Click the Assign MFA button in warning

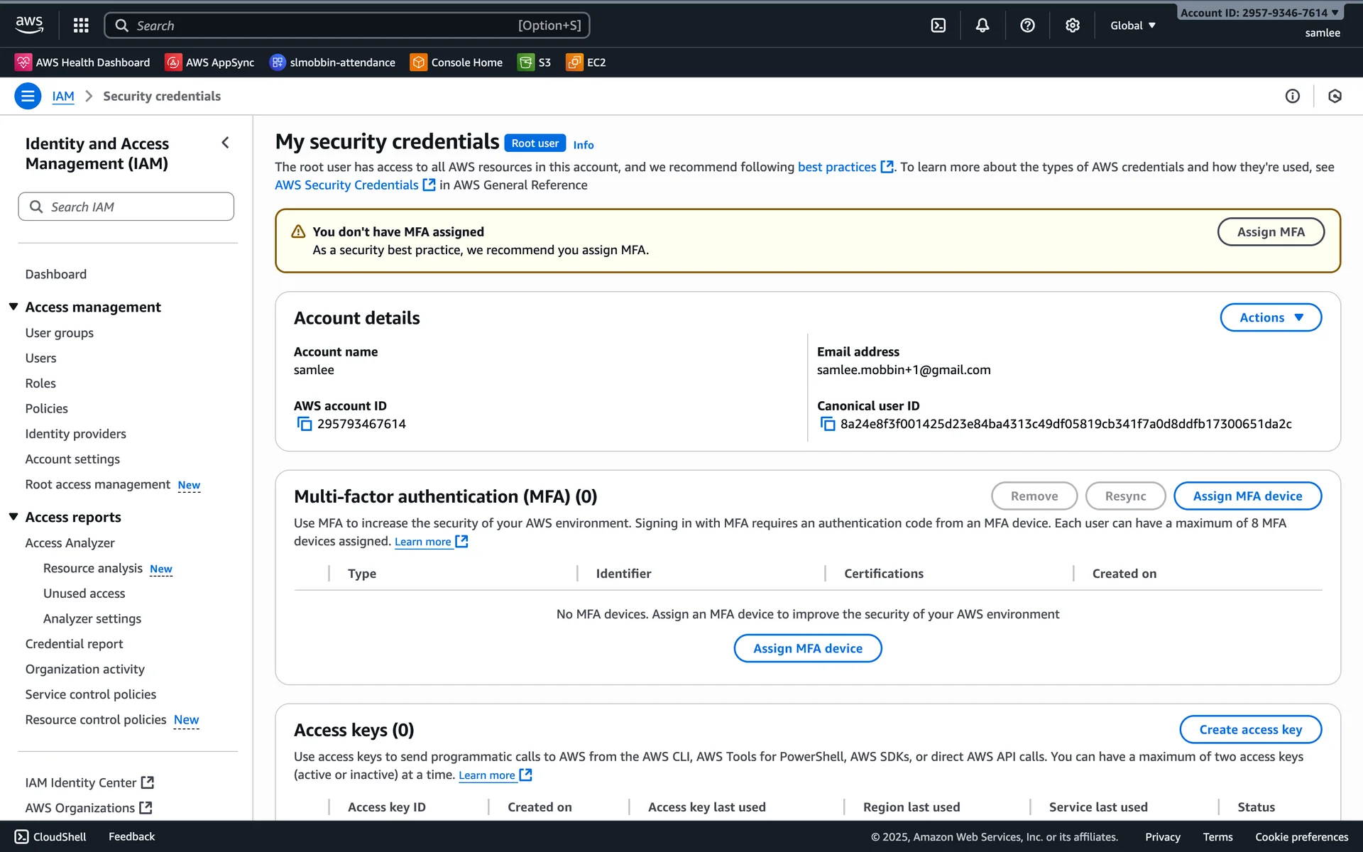(x=1270, y=231)
